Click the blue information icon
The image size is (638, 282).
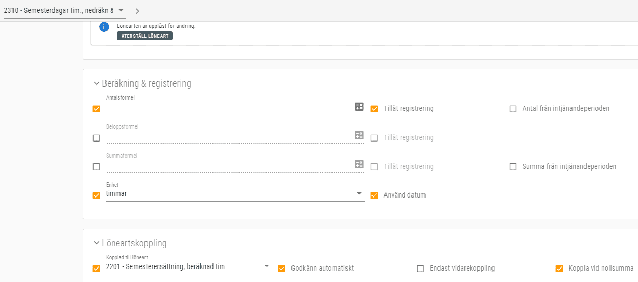pos(104,27)
